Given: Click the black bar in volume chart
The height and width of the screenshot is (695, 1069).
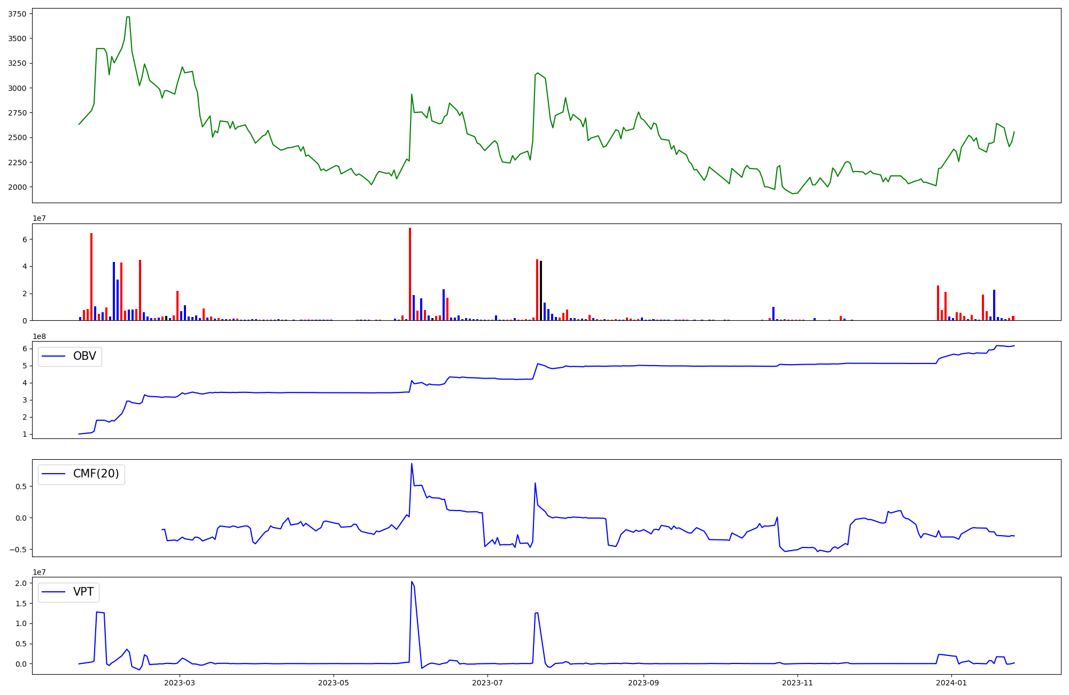Looking at the screenshot, I should [541, 291].
